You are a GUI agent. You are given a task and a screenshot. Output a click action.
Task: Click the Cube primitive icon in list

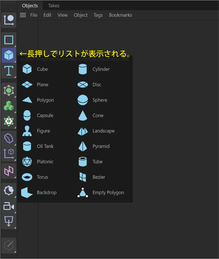[x=27, y=69]
